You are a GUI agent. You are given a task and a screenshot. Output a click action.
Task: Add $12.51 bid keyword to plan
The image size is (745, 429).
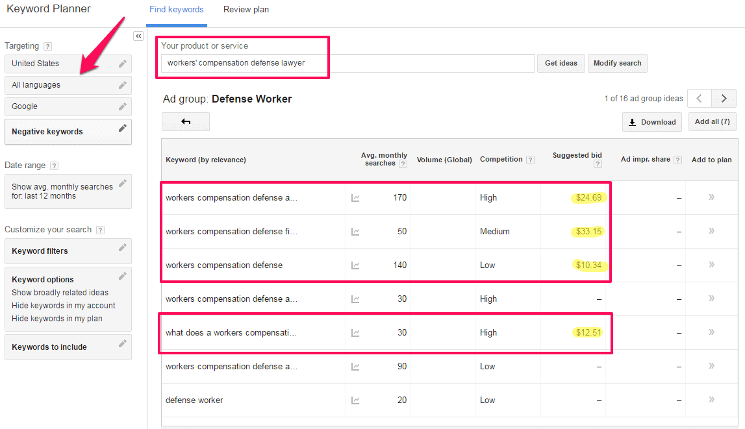pyautogui.click(x=711, y=332)
